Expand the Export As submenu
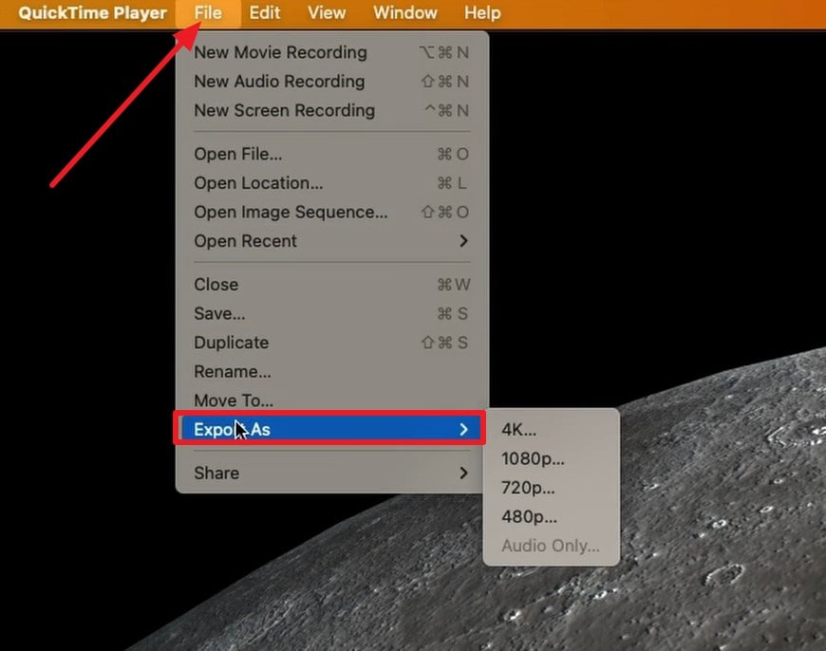 tap(329, 429)
